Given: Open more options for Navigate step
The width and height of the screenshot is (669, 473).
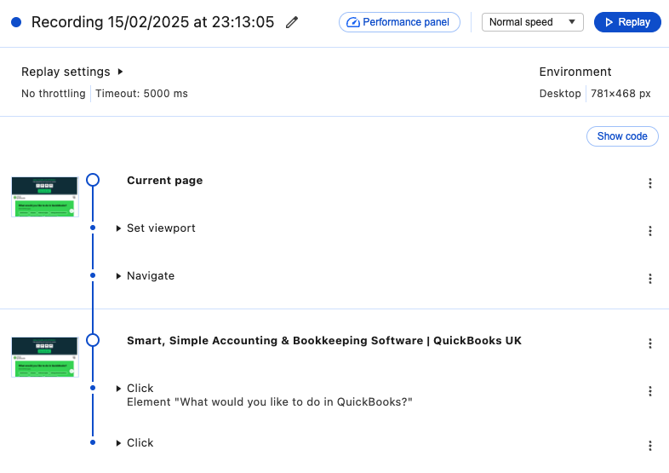Looking at the screenshot, I should [649, 279].
